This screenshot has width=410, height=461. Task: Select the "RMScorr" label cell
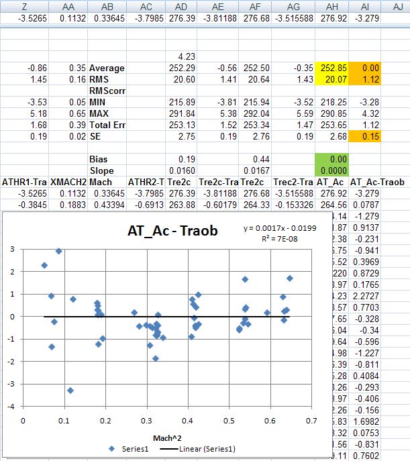(107, 91)
